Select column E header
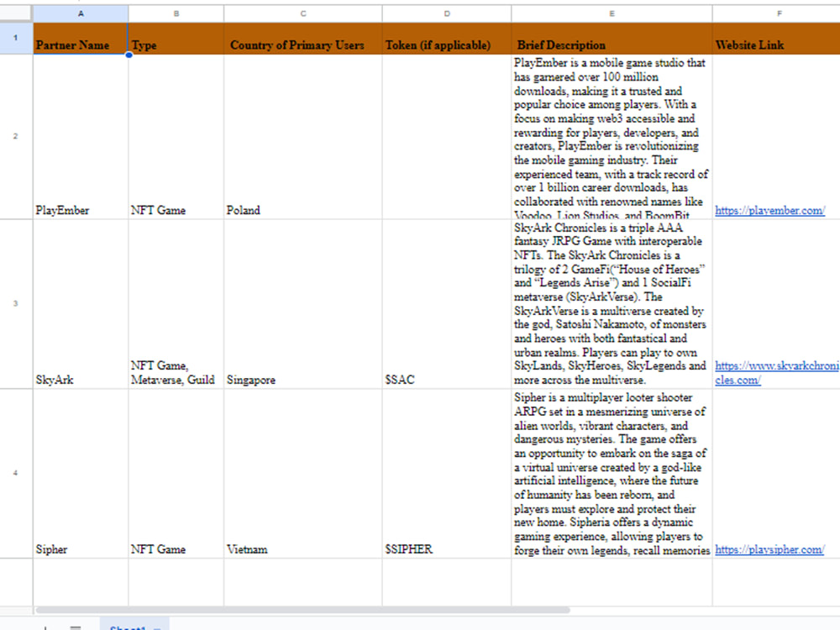The width and height of the screenshot is (840, 630). (612, 13)
